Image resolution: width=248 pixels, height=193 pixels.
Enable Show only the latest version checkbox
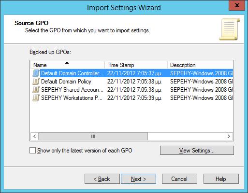(32, 151)
